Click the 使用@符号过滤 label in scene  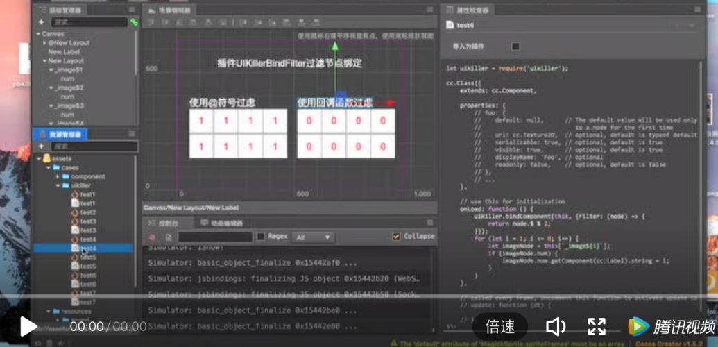tap(222, 103)
